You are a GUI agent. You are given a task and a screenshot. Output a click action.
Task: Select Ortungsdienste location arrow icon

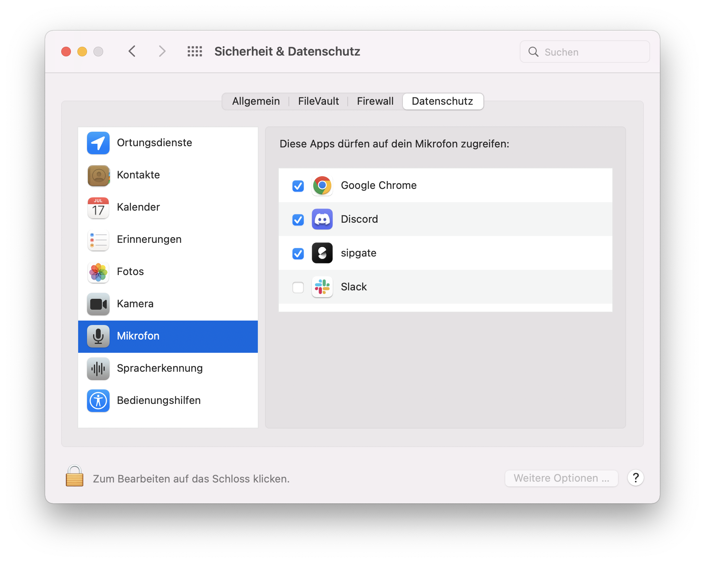pyautogui.click(x=98, y=143)
